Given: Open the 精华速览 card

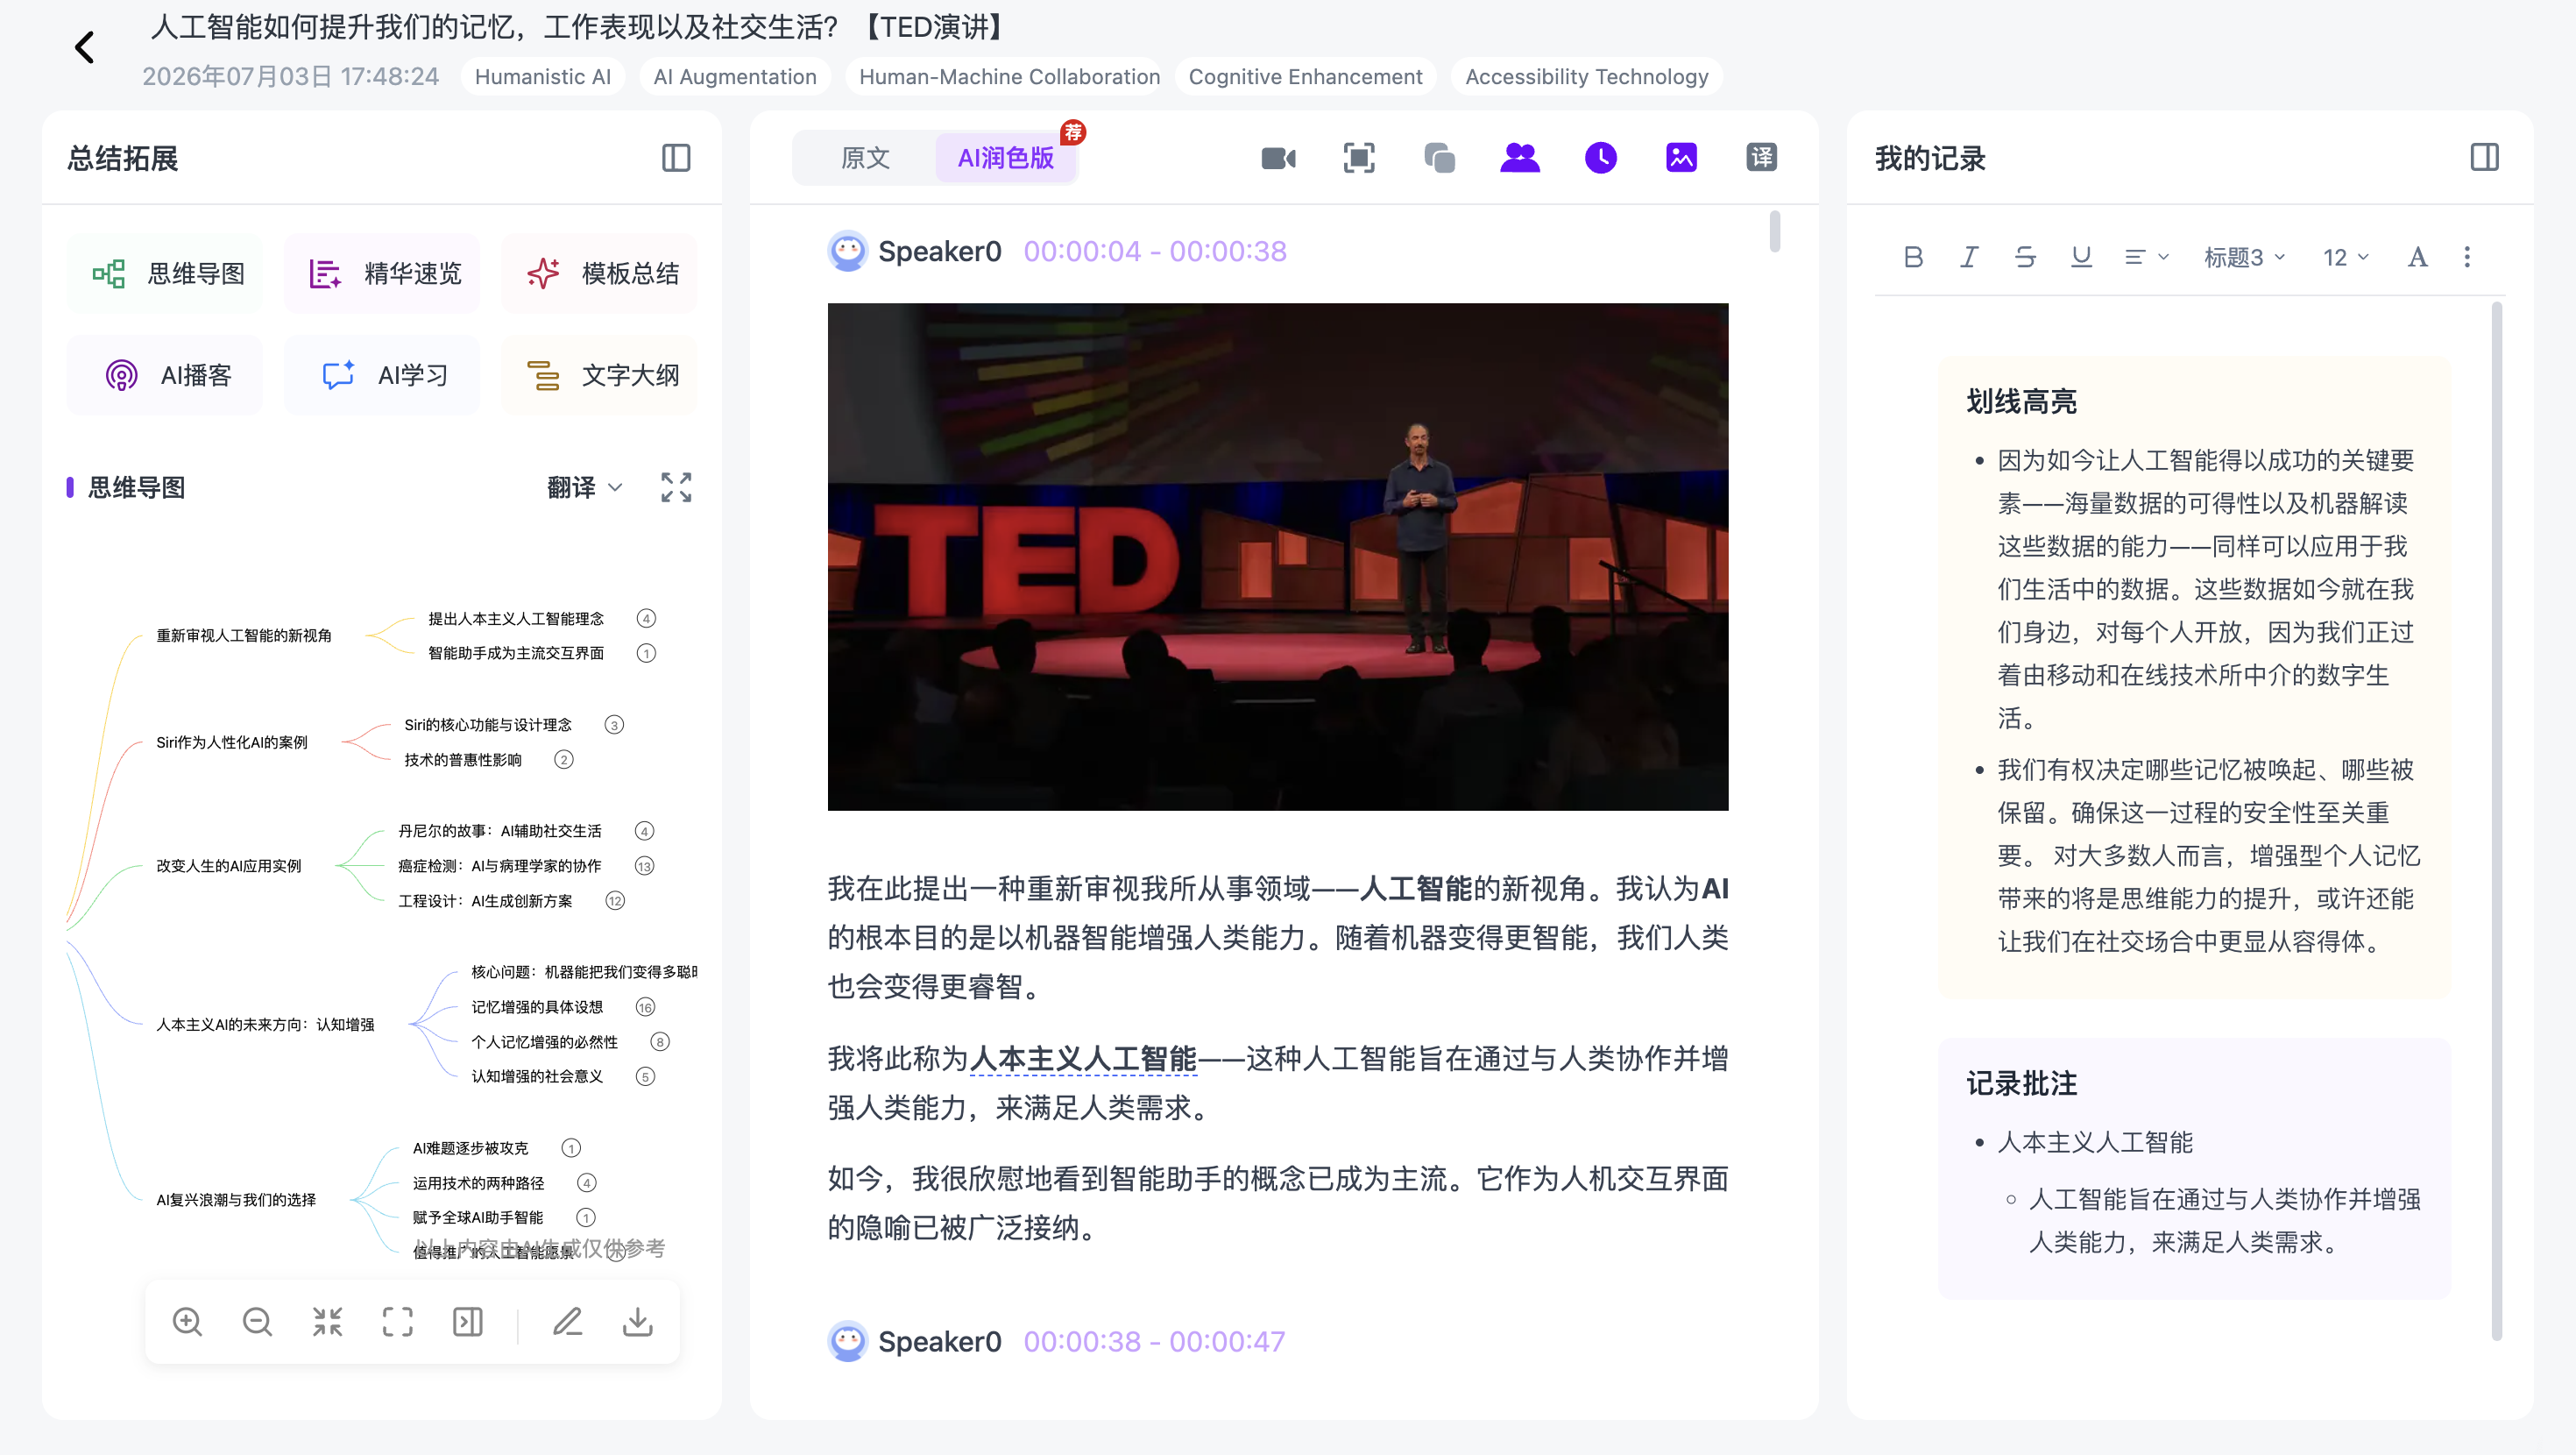Looking at the screenshot, I should (x=382, y=273).
